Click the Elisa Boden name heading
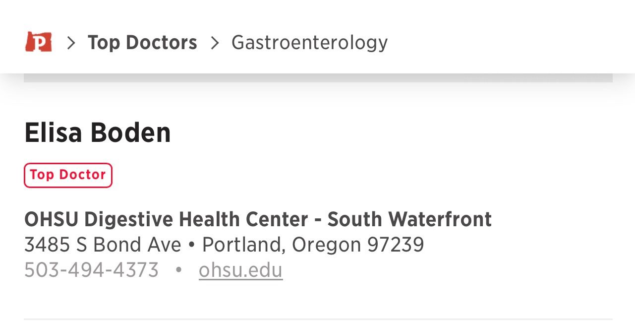Image resolution: width=635 pixels, height=321 pixels. [98, 132]
